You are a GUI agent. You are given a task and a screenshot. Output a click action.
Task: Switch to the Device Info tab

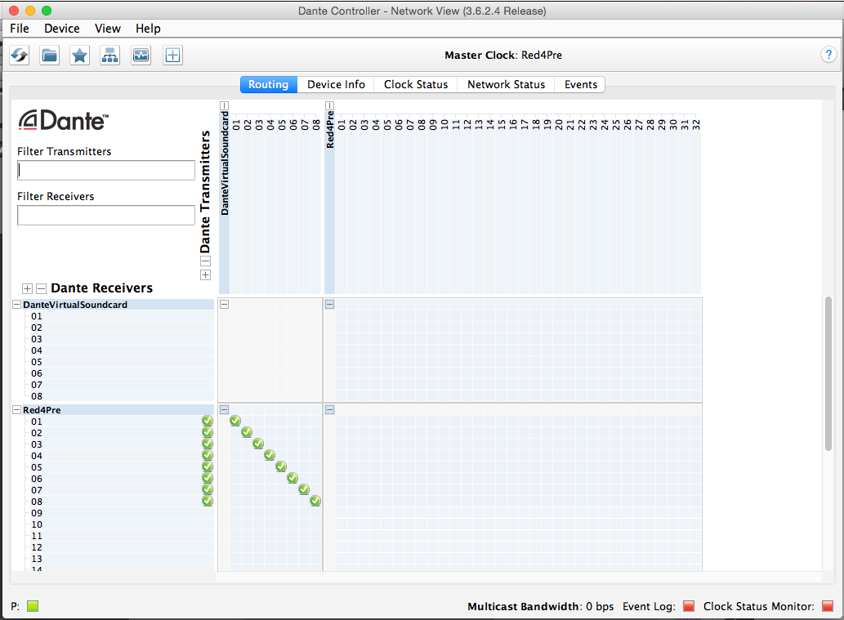(x=336, y=84)
